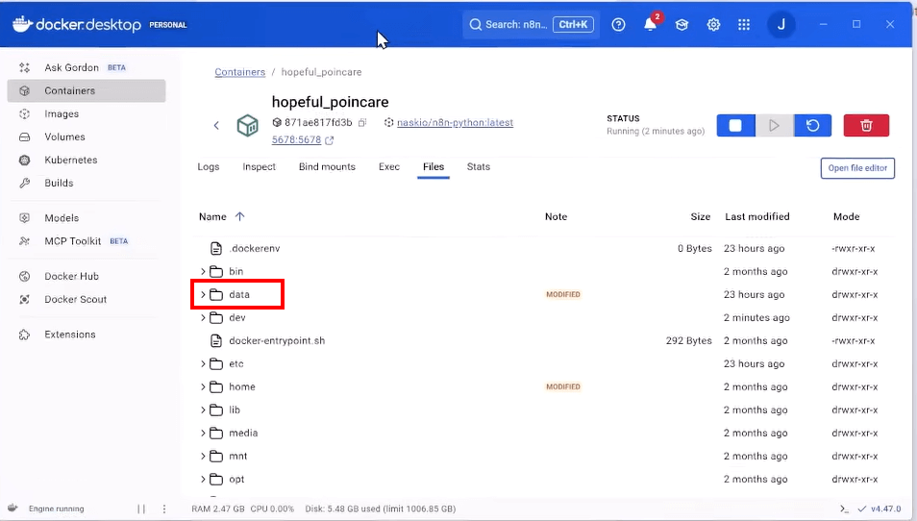
Task: Expand the media folder
Action: coord(203,433)
